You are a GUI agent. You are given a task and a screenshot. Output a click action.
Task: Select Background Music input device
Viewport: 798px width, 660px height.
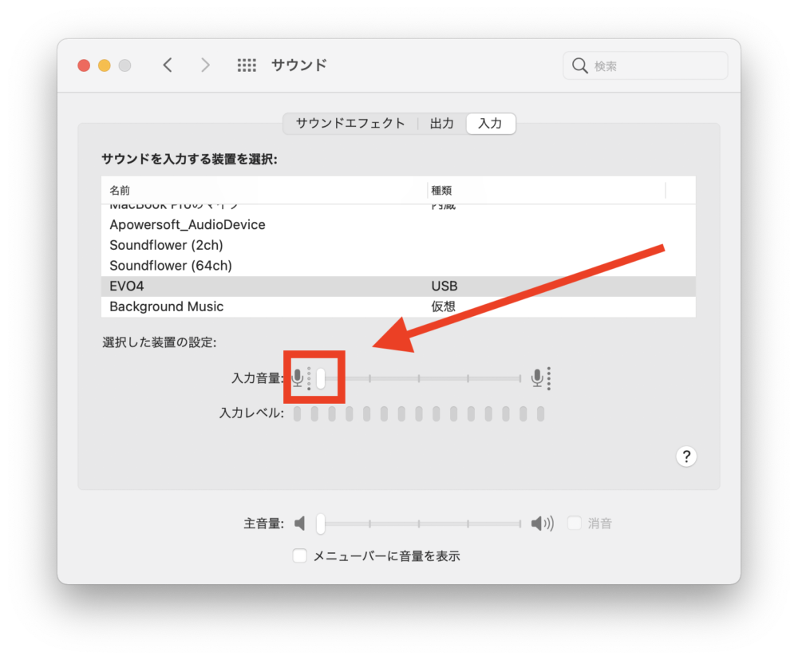(398, 306)
